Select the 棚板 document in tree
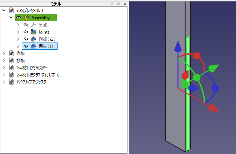The width and height of the screenshot is (236, 154). click(x=21, y=60)
